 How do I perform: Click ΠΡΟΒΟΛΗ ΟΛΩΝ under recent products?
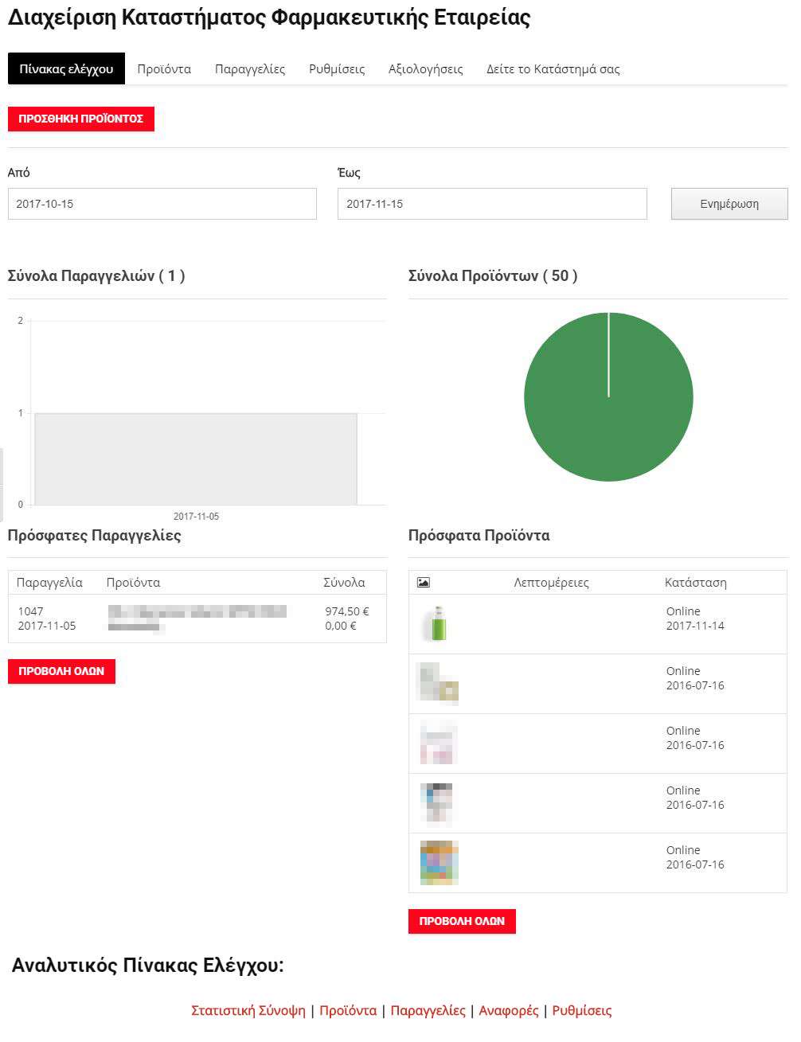click(x=462, y=921)
